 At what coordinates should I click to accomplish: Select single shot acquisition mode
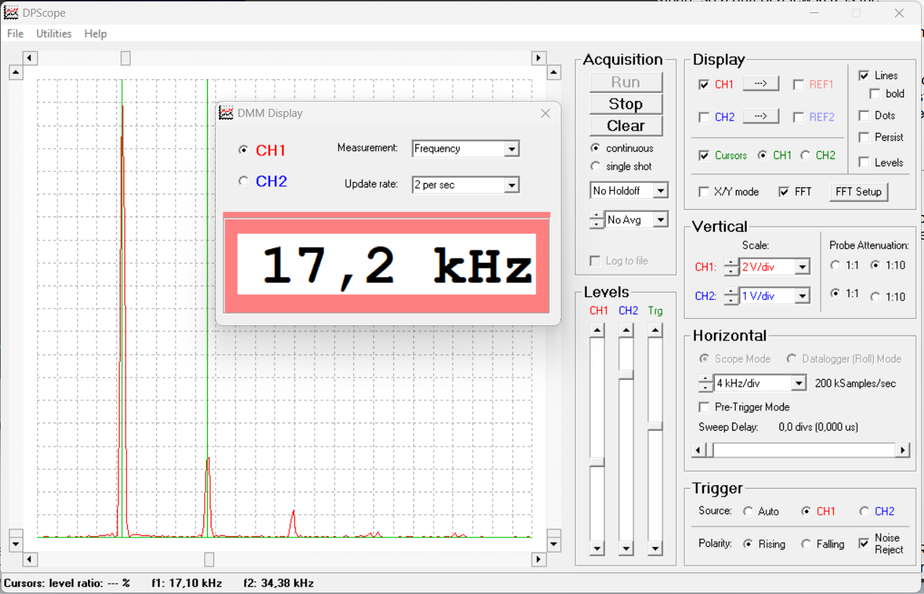point(596,166)
